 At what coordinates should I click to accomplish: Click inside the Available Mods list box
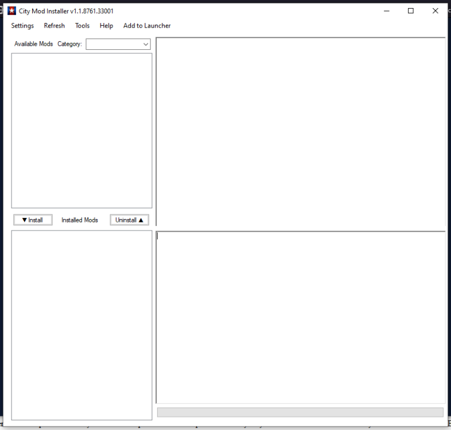[81, 130]
